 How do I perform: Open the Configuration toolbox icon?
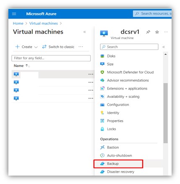click(102, 105)
